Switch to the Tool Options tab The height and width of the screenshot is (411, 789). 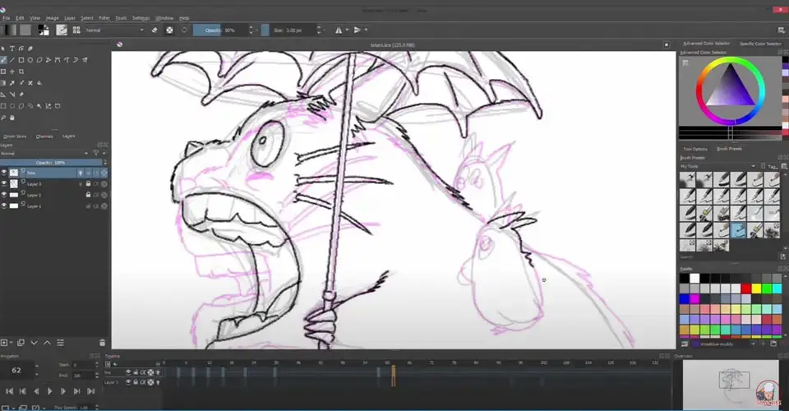695,149
